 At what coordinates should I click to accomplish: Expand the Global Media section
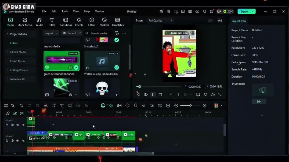pyautogui.click(x=7, y=52)
